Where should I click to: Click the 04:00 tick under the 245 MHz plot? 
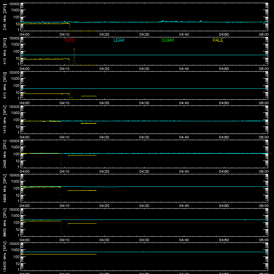click(x=25, y=35)
